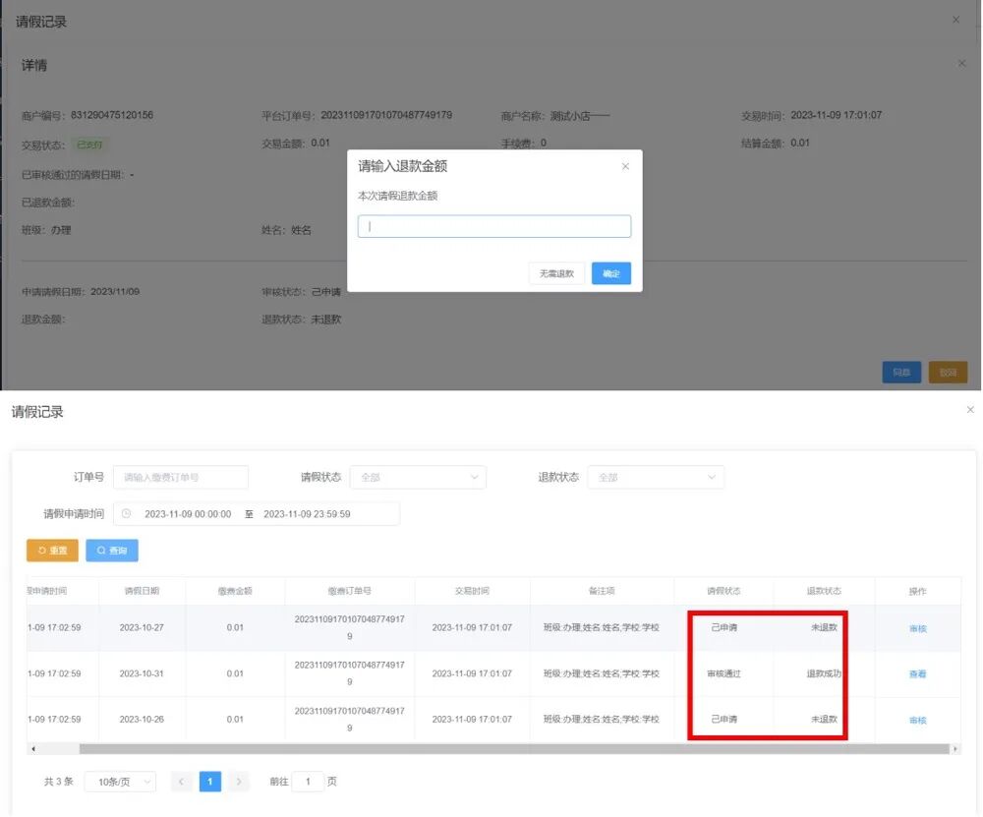The width and height of the screenshot is (983, 817).
Task: Close the 详情 panel
Action: [x=961, y=63]
